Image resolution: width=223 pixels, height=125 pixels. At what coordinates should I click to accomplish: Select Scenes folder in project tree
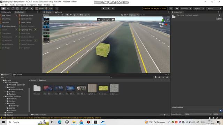point(10,112)
